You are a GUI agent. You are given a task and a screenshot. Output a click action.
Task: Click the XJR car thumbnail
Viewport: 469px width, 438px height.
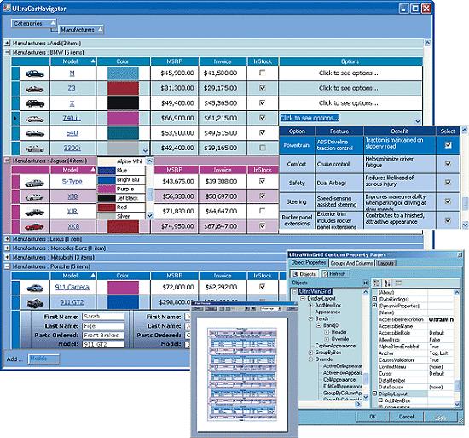coord(34,213)
